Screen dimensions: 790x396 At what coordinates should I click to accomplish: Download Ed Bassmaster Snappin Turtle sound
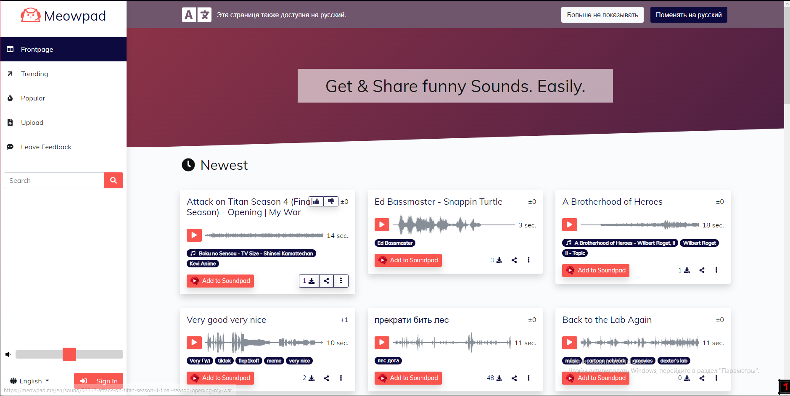coord(497,260)
